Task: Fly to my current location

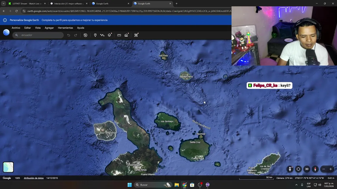Action: click(x=298, y=169)
